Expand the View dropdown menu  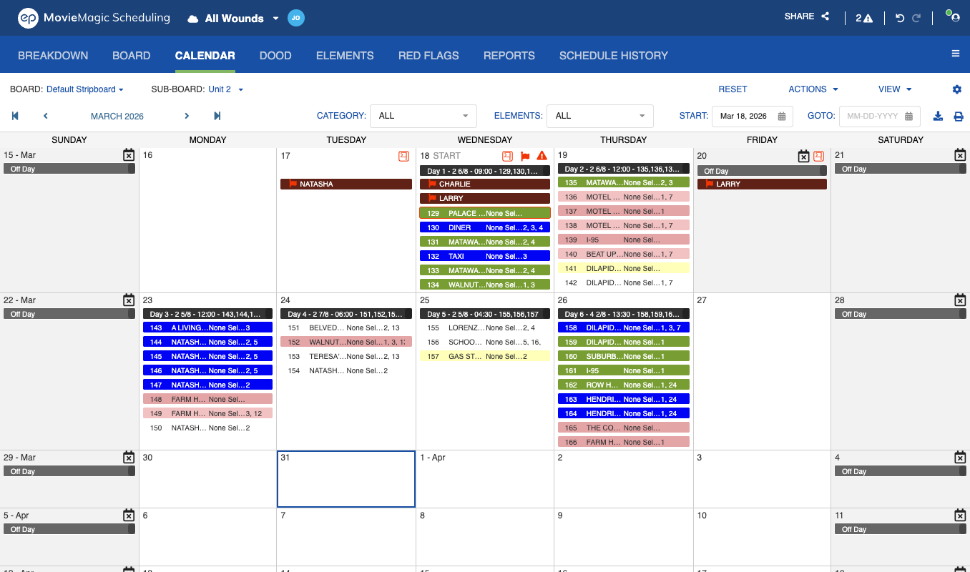[895, 89]
